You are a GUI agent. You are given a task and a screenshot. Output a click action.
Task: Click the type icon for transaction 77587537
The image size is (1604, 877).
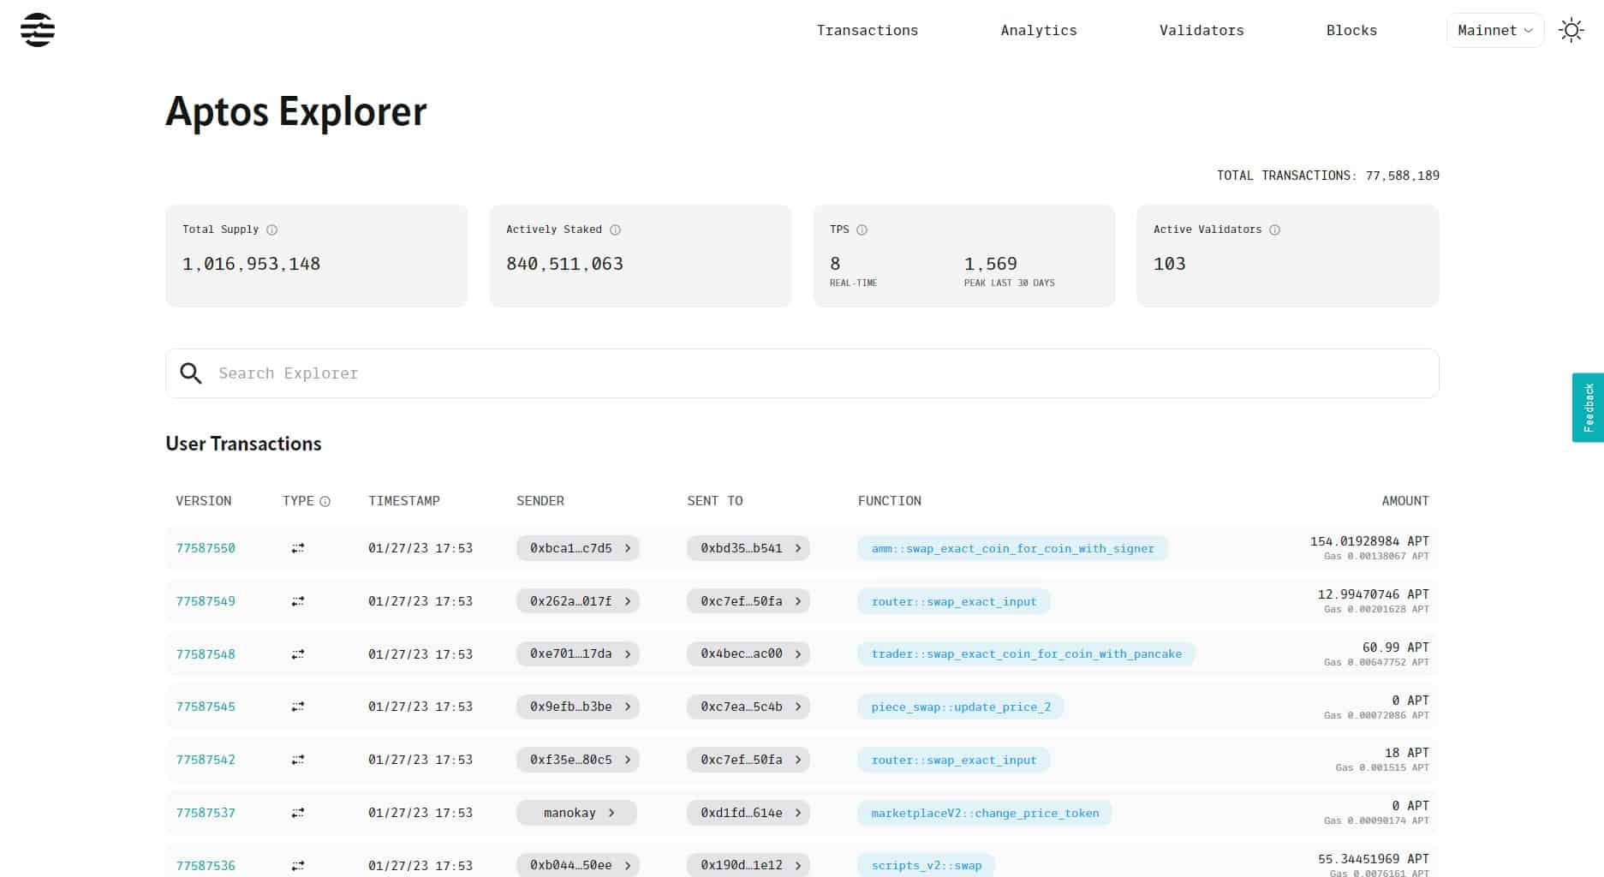[x=298, y=813]
